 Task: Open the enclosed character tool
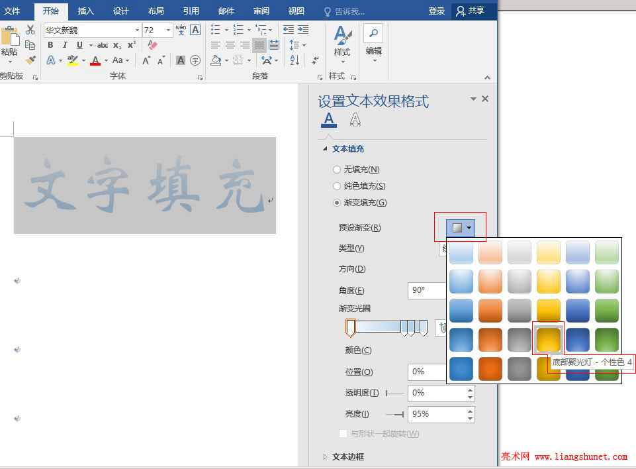[x=195, y=60]
